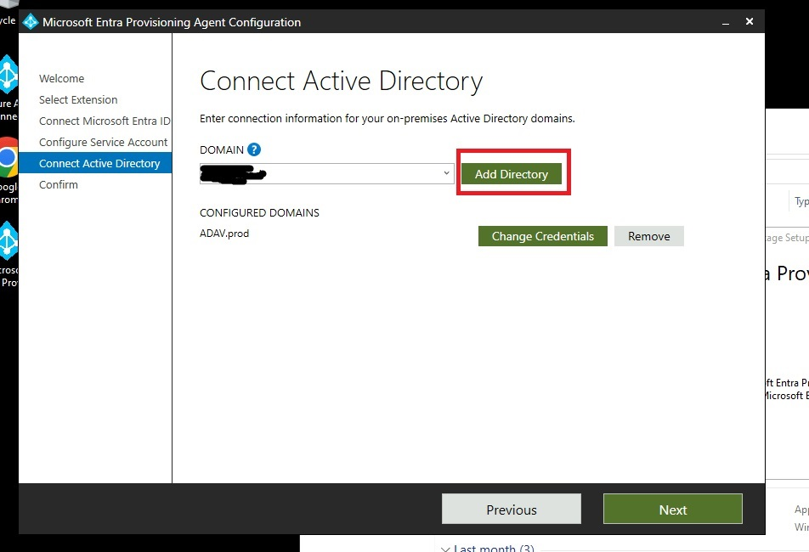The width and height of the screenshot is (809, 552).
Task: Select the Select Extension step
Action: click(x=77, y=99)
